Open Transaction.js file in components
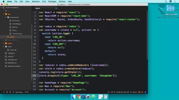Viewport: 179px width, 100px height. point(17,34)
